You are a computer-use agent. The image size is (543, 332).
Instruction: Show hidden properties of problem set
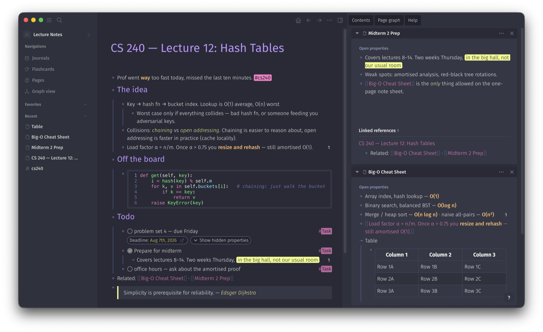click(221, 240)
